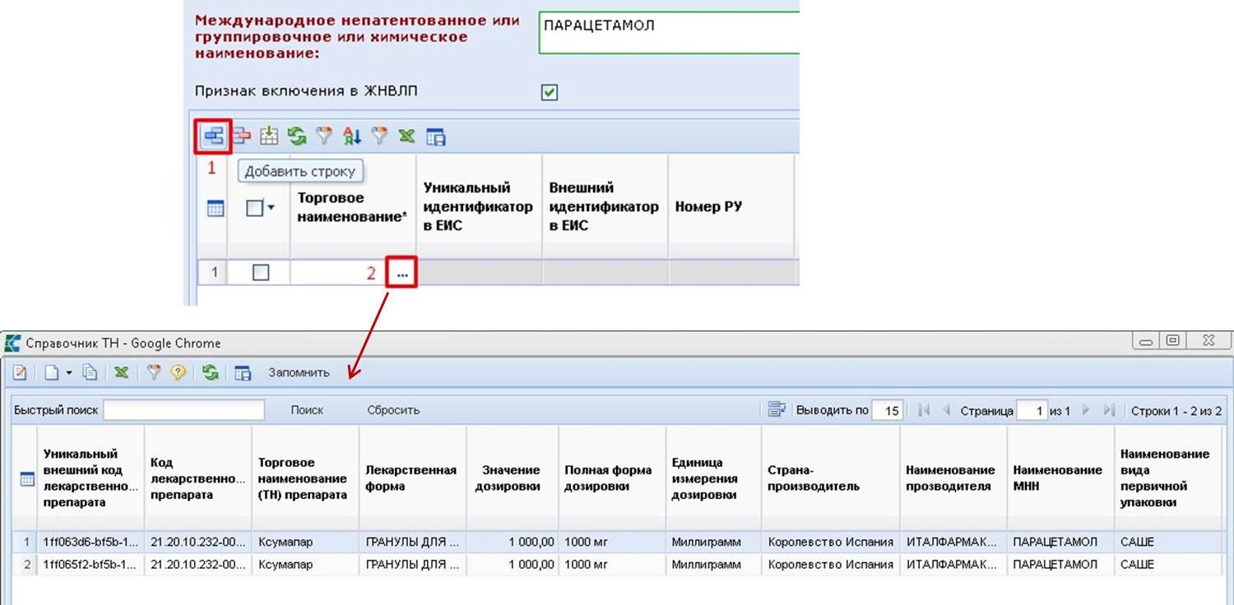Click the Страница page number field
The height and width of the screenshot is (605, 1234).
(x=1032, y=410)
